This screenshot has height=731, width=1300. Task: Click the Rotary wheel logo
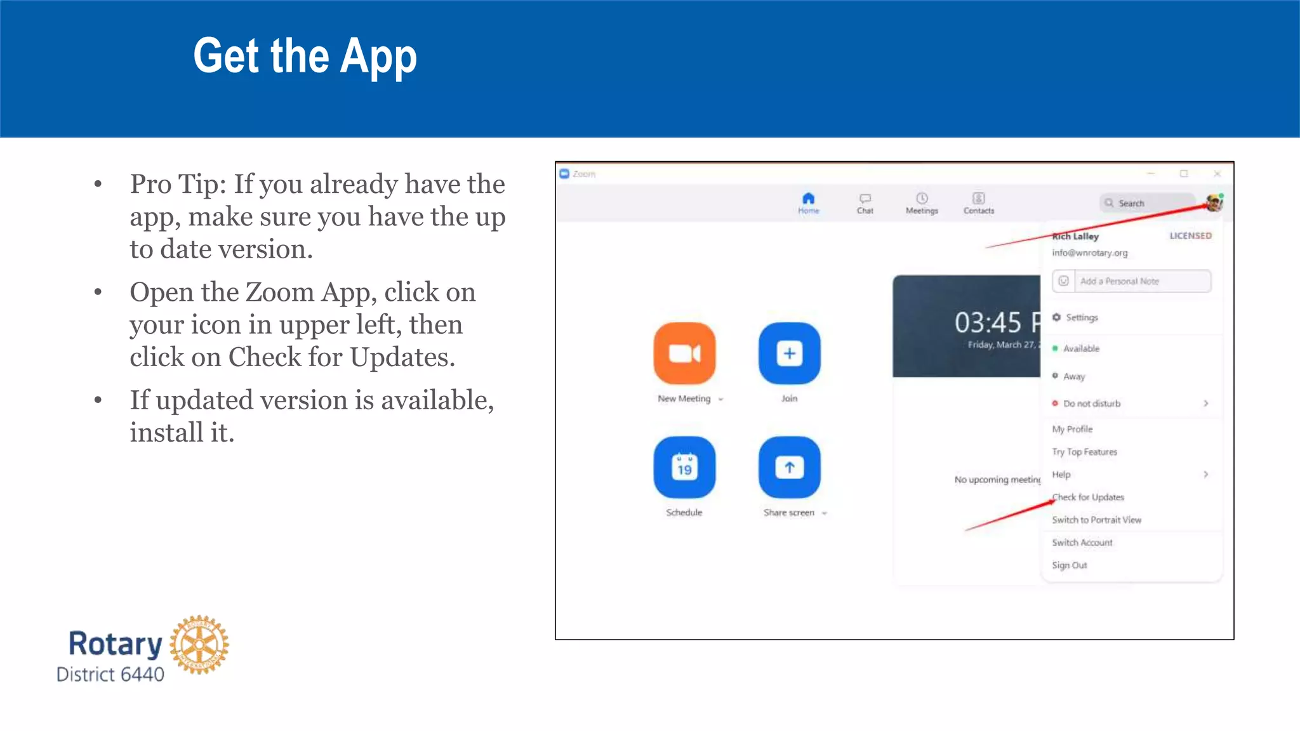click(x=199, y=644)
